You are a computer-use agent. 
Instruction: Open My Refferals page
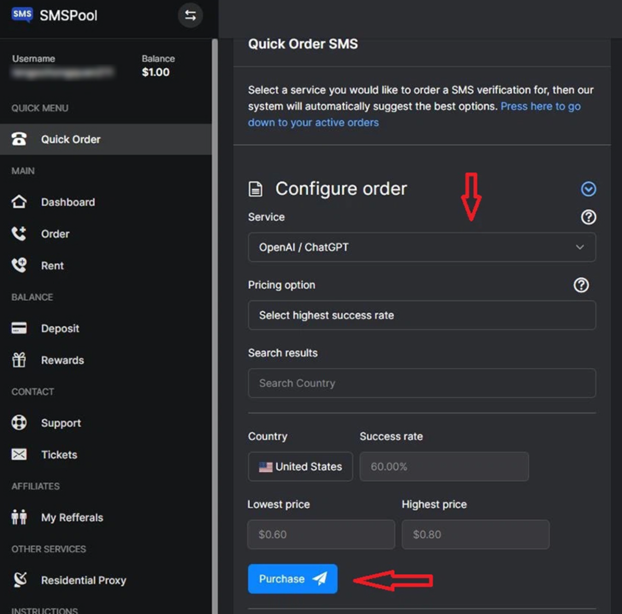[x=72, y=517]
